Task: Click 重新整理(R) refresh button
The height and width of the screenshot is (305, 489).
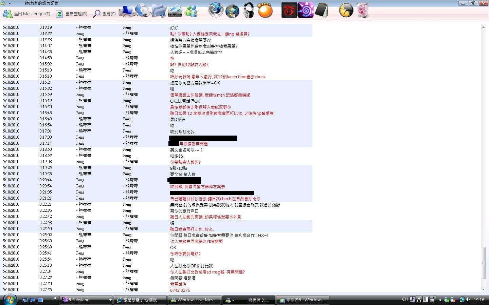Action: tap(72, 14)
